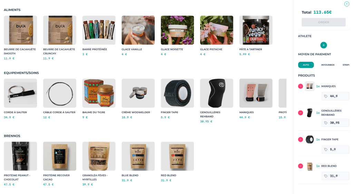Edit the Red Blend price field 31,9
Screen dimensions: 353x194
click(x=335, y=176)
